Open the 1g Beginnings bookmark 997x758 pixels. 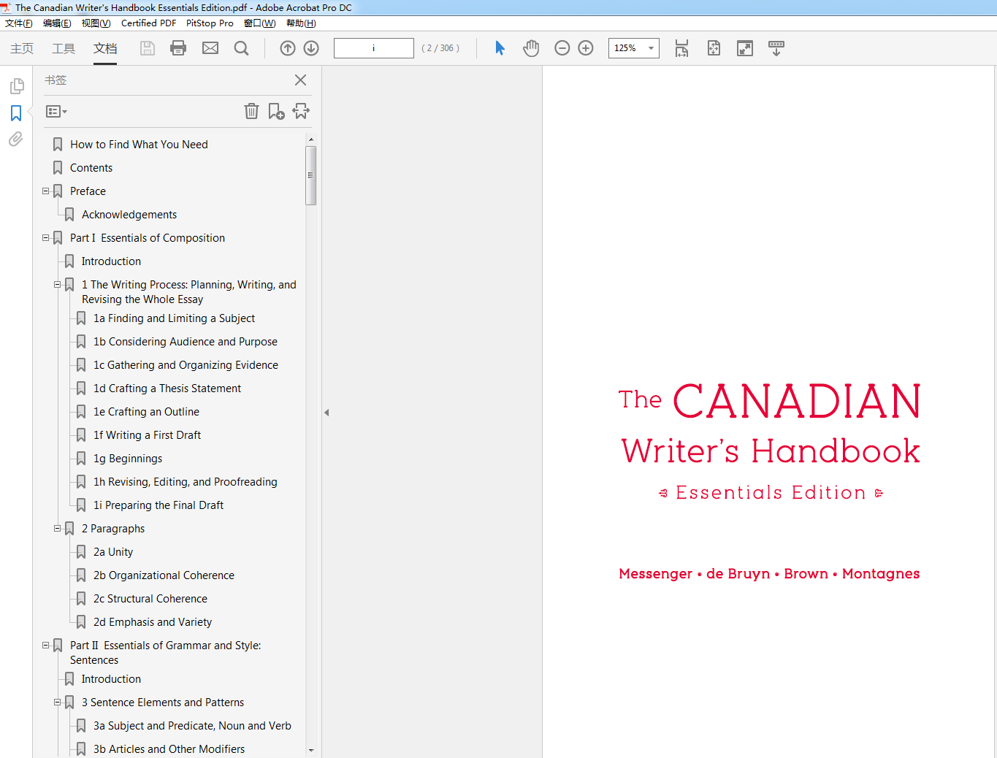(x=128, y=459)
